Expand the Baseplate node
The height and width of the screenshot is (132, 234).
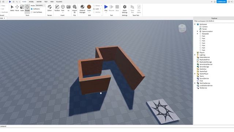[197, 34]
